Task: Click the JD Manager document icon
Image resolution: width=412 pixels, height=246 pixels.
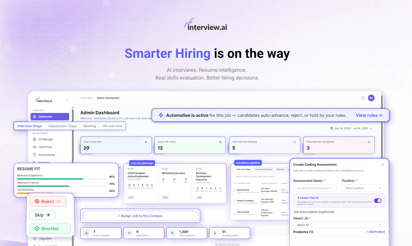Action: [35, 139]
